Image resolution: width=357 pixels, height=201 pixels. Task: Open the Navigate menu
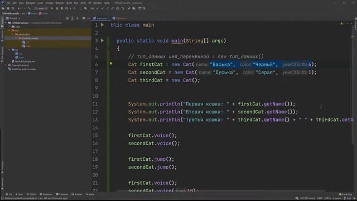31,3
